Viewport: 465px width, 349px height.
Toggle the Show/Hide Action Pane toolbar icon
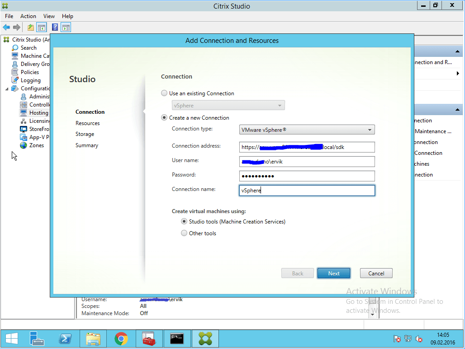tap(66, 28)
